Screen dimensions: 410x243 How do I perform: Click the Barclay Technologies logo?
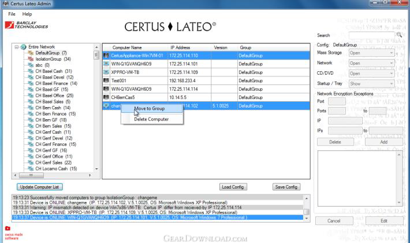tap(27, 25)
